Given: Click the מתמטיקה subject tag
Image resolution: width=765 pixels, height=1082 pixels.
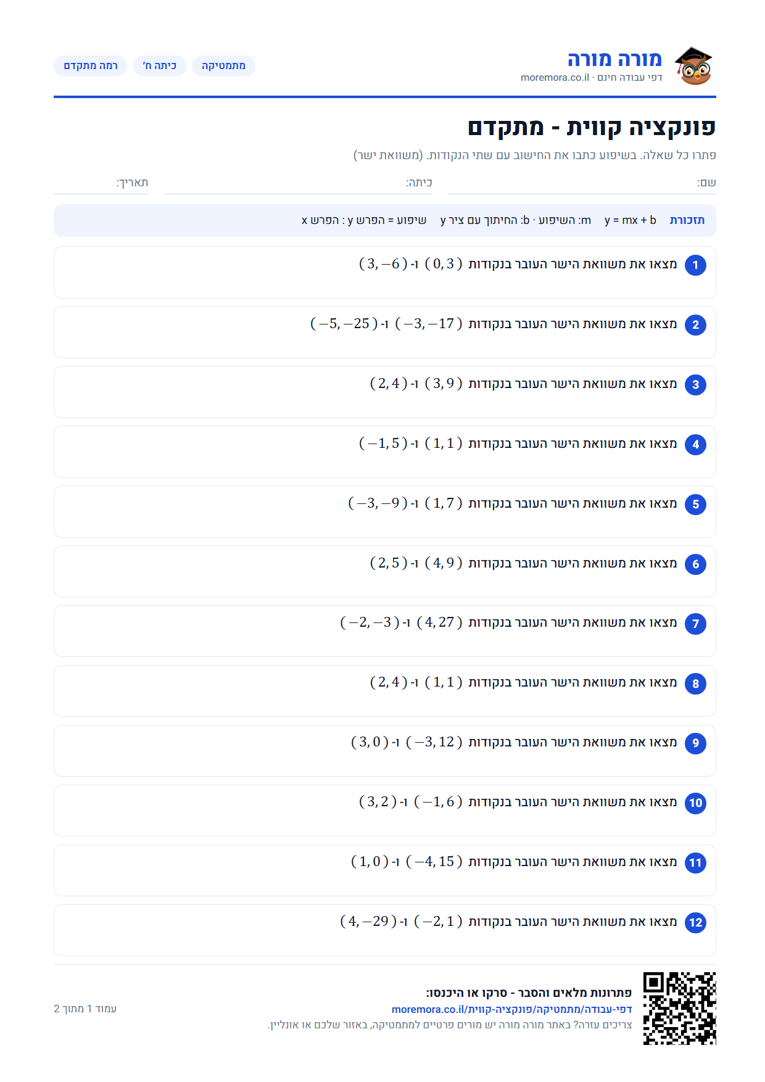Looking at the screenshot, I should [223, 66].
